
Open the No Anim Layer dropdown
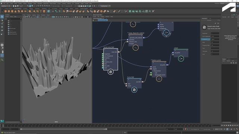pos(207,129)
